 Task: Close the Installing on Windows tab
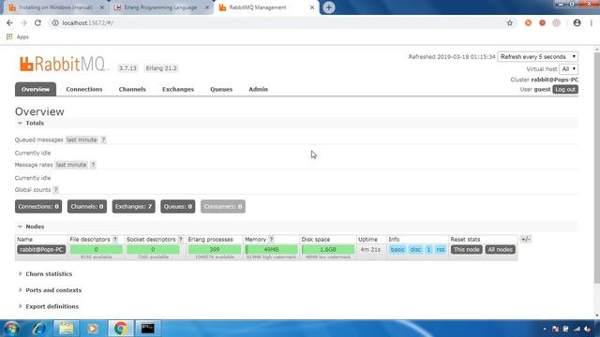pos(102,7)
